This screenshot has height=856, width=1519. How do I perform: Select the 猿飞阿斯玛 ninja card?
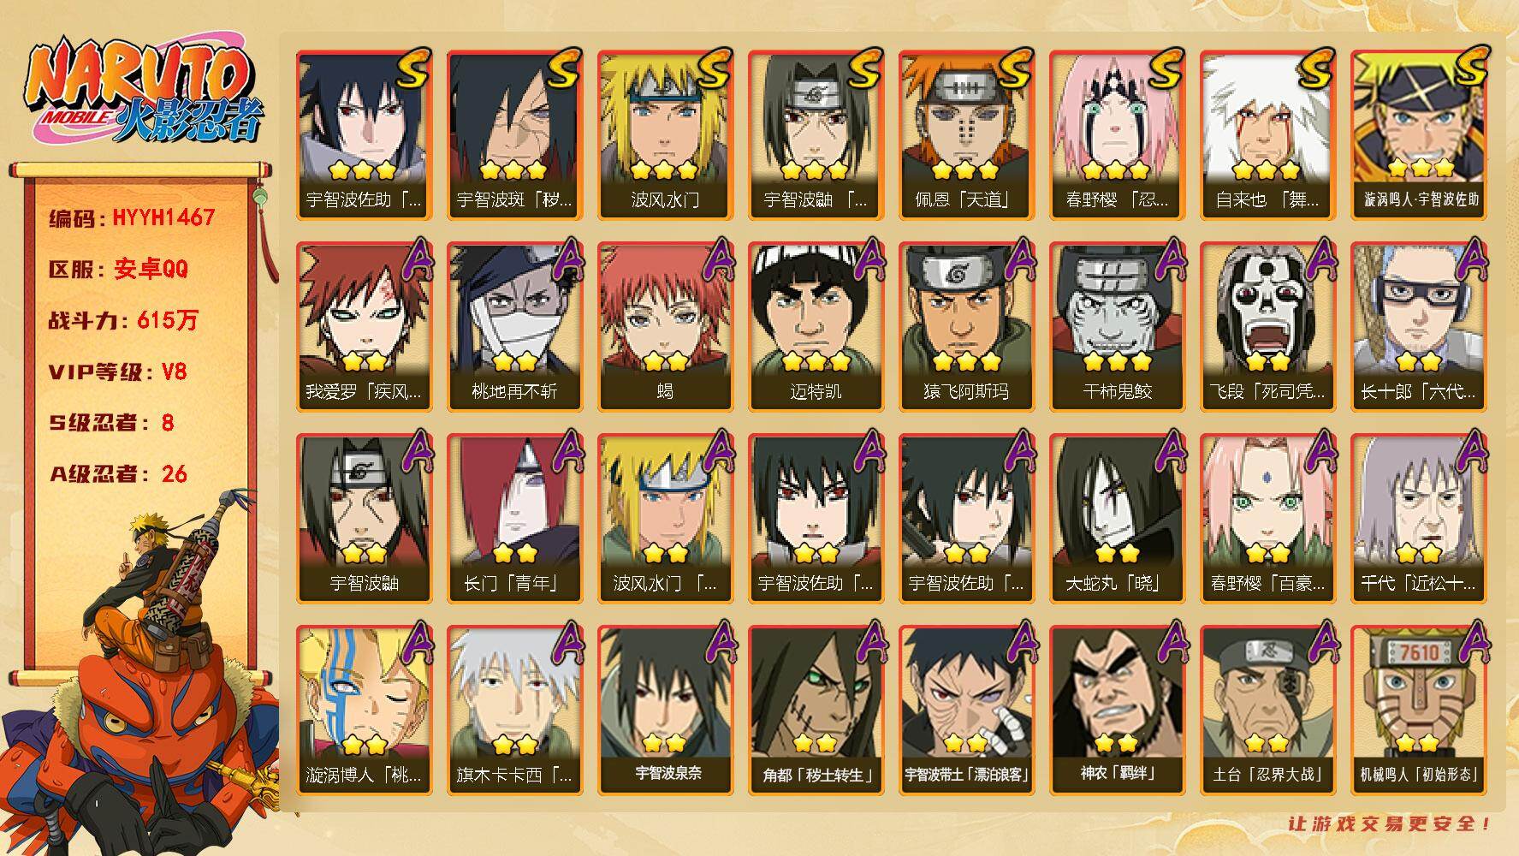[966, 327]
